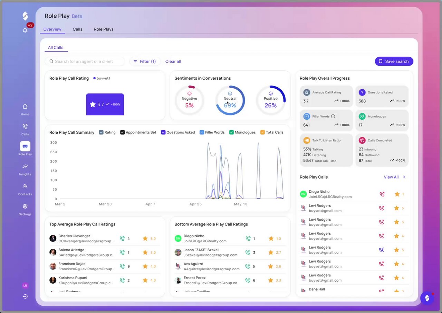Screen dimensions: 442x313
Task: Click phone icon in Charles Clevenger row
Action: coord(122,238)
